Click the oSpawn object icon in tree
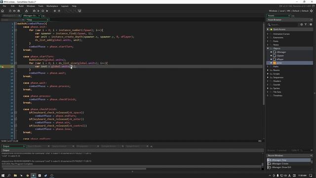316x178 pixels. [275, 56]
